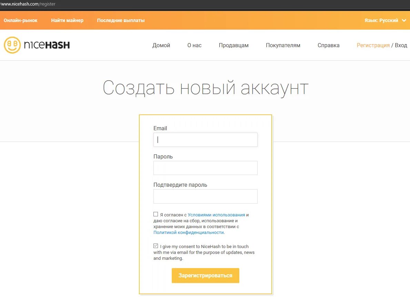Click the Создать новый аккаунт heading

206,88
